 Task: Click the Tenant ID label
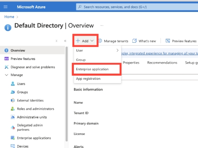coord(81,113)
